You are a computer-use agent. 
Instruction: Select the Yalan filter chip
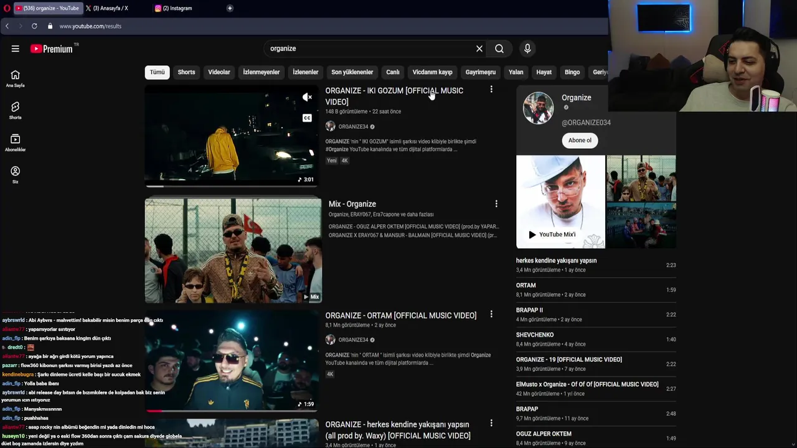(516, 72)
